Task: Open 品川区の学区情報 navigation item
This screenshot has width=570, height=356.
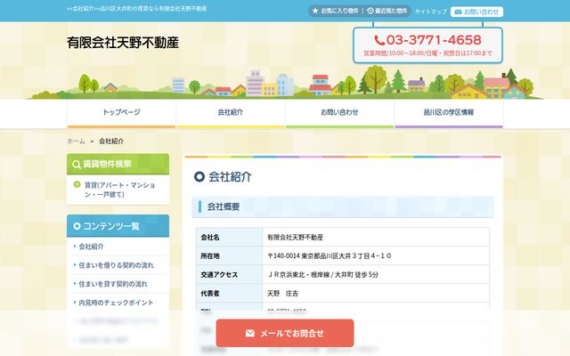Action: tap(449, 113)
